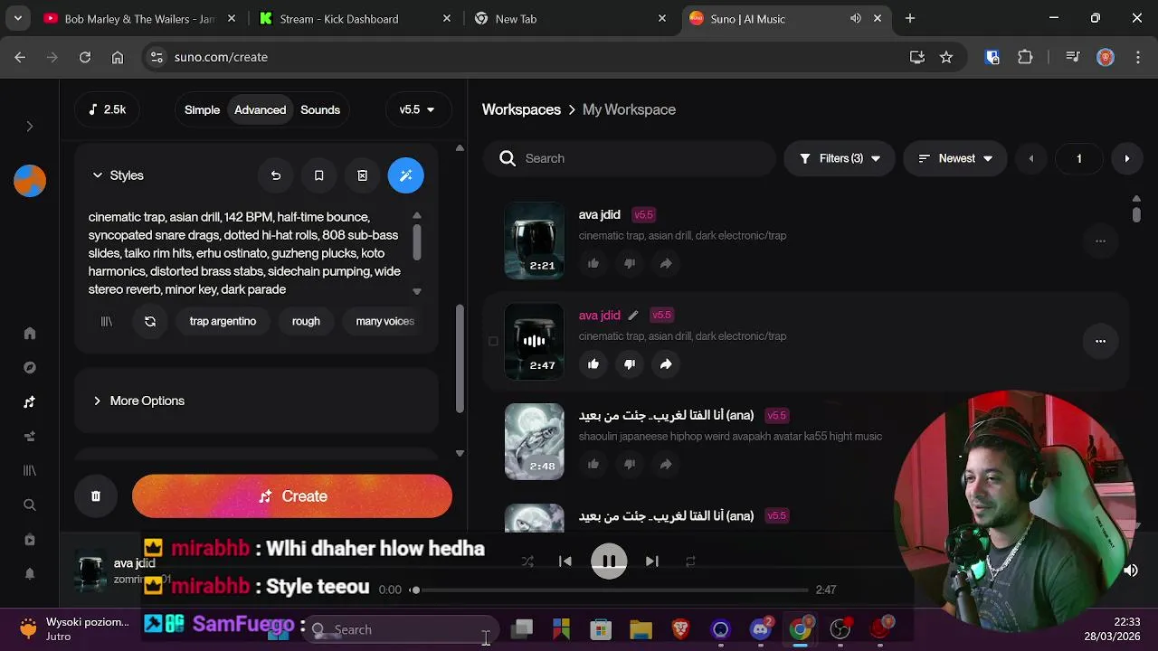Share the 2:21 ava jdid song
This screenshot has width=1158, height=651.
click(666, 263)
